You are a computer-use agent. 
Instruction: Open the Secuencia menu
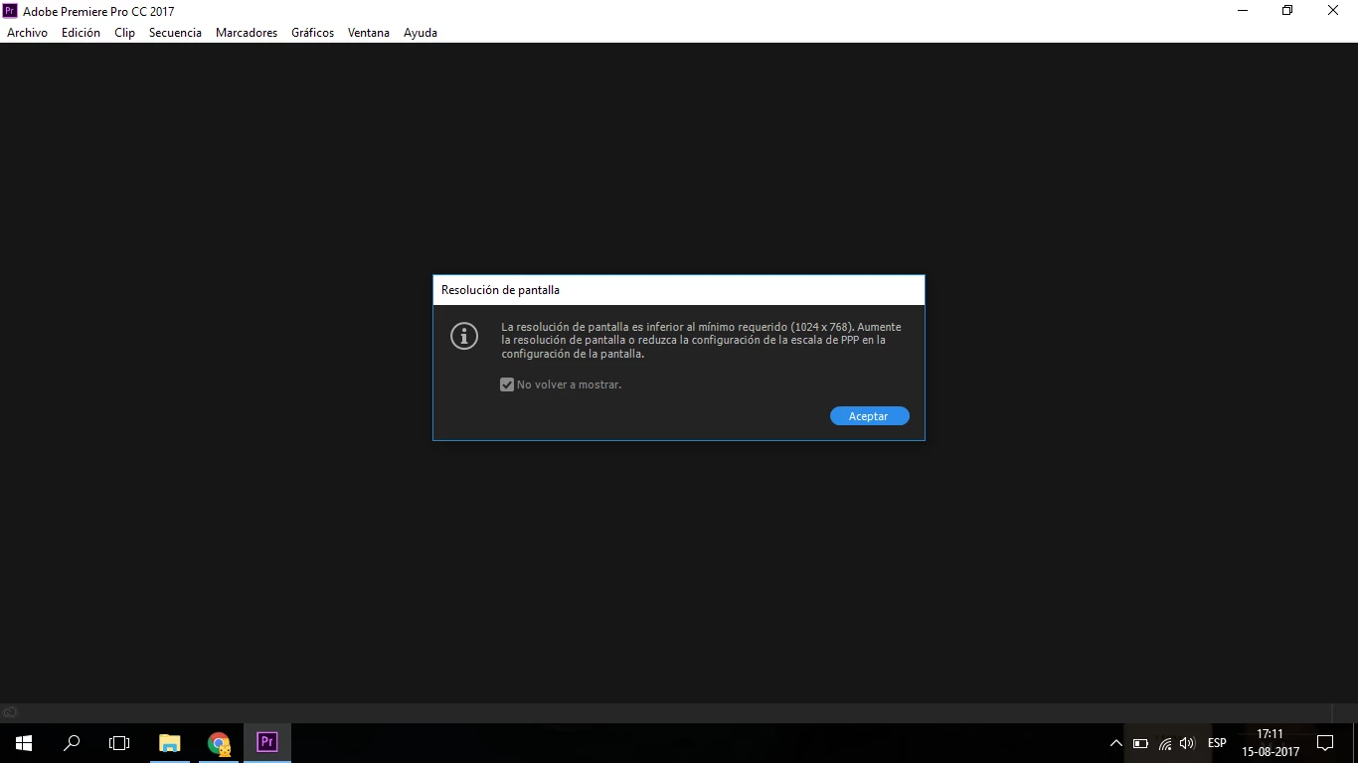tap(175, 33)
